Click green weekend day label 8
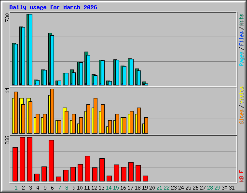Viewport: 247px width, 193px height. tap(67, 188)
